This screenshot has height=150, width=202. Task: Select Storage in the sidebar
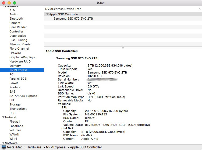pos(15,104)
